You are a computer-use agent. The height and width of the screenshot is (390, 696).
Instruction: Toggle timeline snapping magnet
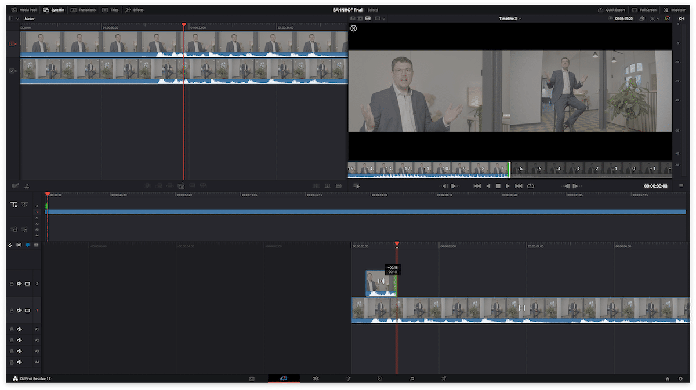(x=10, y=245)
